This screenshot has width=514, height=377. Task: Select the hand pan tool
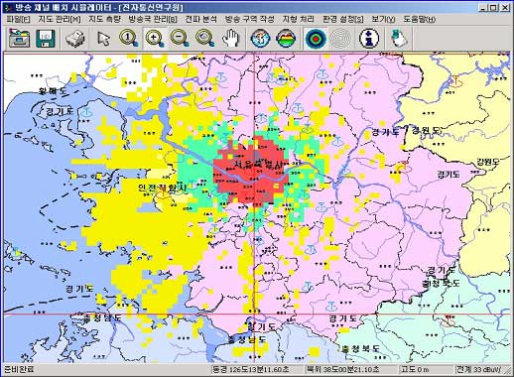[230, 39]
